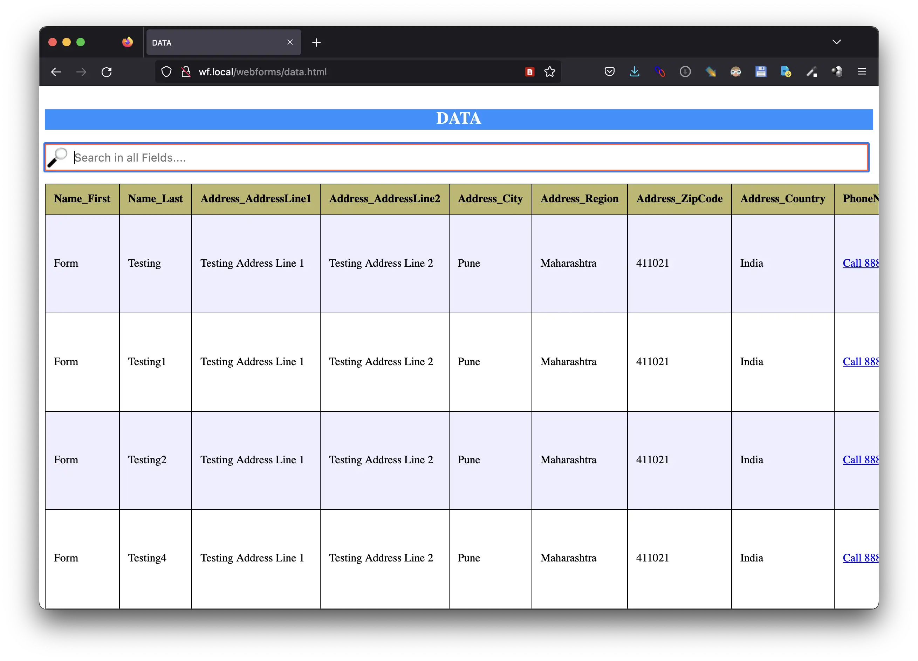Open the Downloads panel icon
Image resolution: width=918 pixels, height=661 pixels.
coord(634,71)
